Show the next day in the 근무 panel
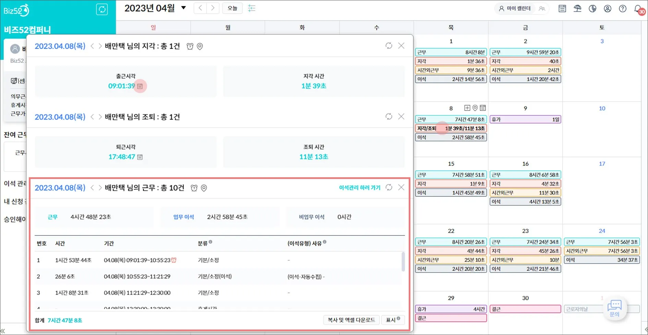This screenshot has height=335, width=648. (100, 188)
